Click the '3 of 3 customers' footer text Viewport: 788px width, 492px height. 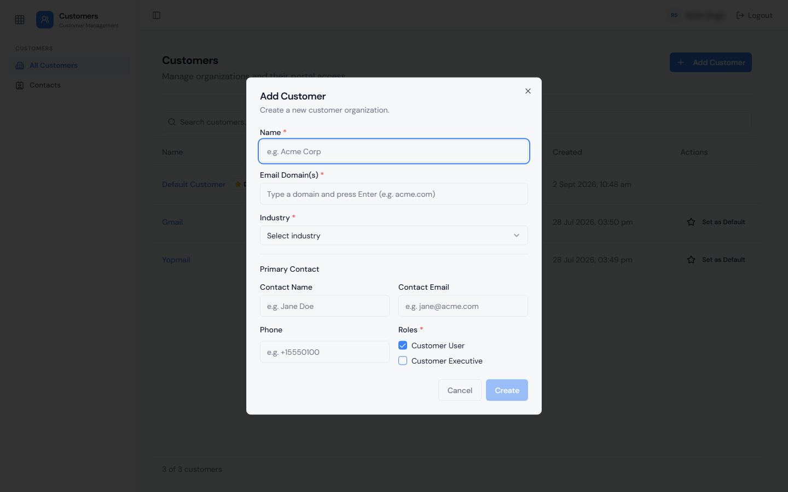coord(192,469)
